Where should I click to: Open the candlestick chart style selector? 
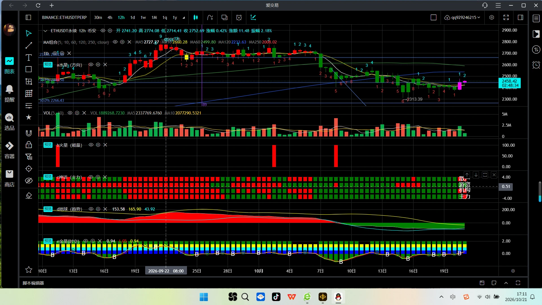[x=195, y=18]
